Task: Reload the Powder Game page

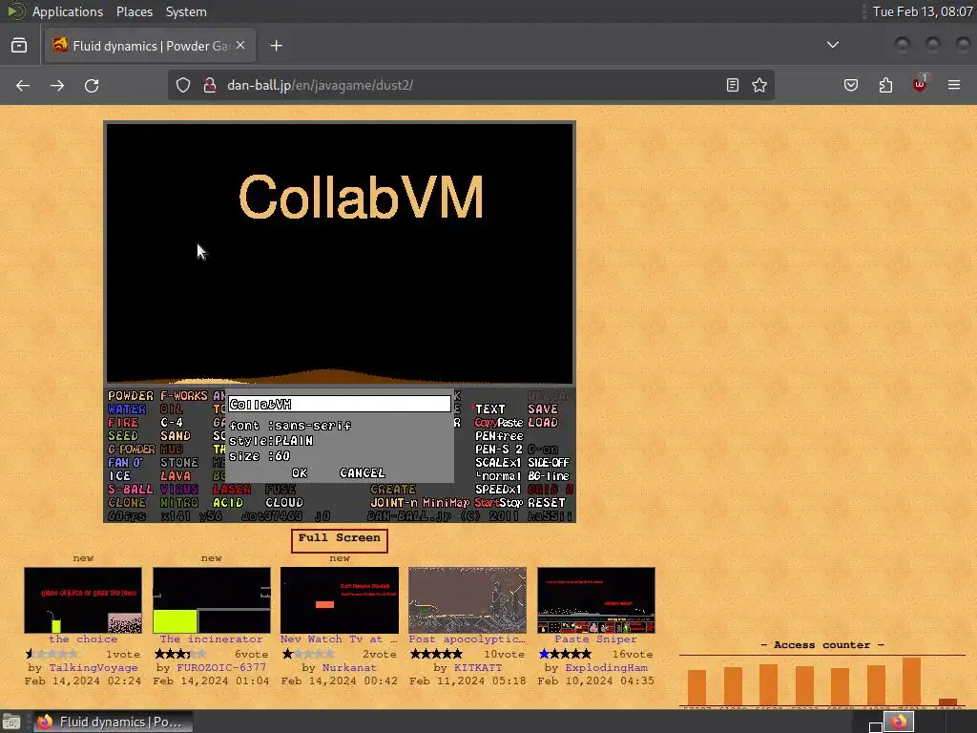Action: (92, 85)
